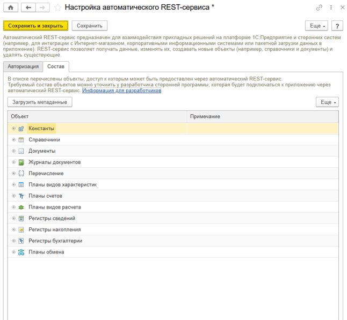Screen dimensions: 347x320
Task: Copy link using the chain icon
Action: coord(319,8)
